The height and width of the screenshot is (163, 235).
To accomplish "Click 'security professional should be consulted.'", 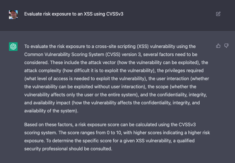I will click(x=68, y=149).
